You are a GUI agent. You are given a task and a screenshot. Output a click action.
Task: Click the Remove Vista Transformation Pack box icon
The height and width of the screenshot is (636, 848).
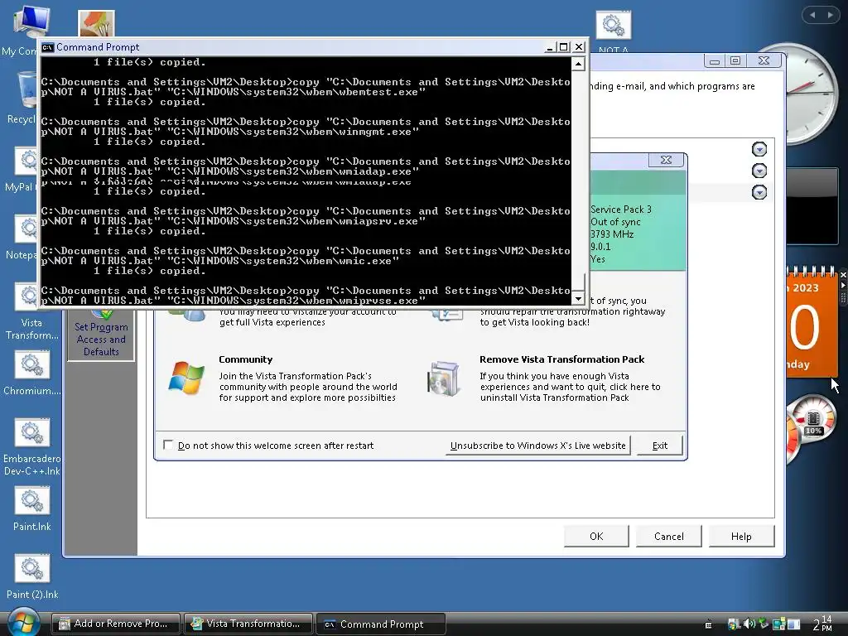[x=445, y=378]
